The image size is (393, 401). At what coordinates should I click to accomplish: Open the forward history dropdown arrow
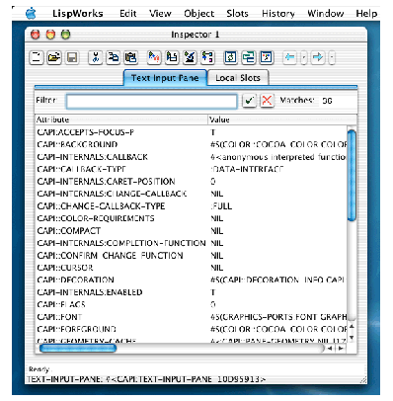coord(332,57)
